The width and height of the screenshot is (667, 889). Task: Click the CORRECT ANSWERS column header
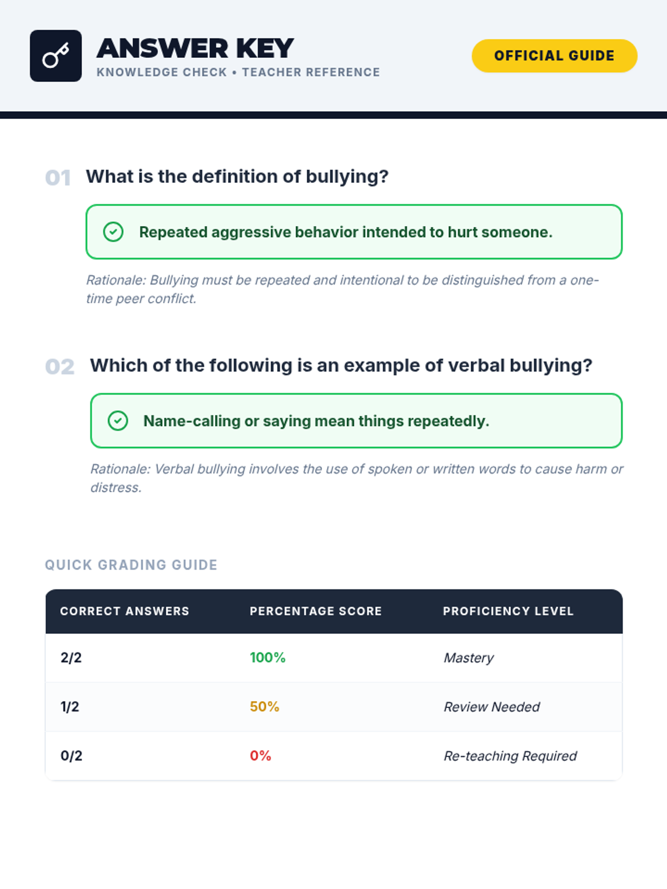pos(125,611)
